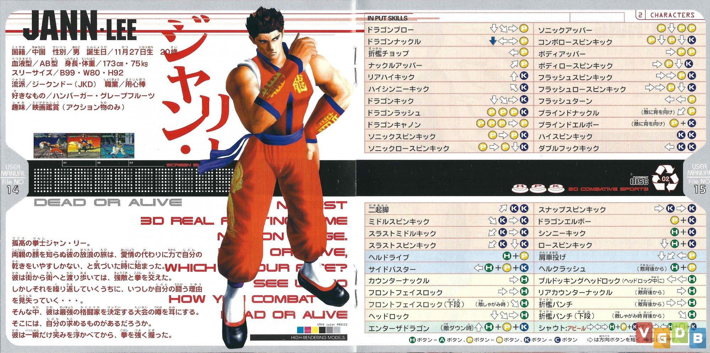Click the Compact Disc logo
This screenshot has height=353, width=710.
pyautogui.click(x=639, y=180)
